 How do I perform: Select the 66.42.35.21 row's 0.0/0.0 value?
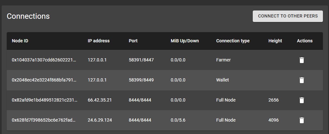pyautogui.click(x=178, y=100)
